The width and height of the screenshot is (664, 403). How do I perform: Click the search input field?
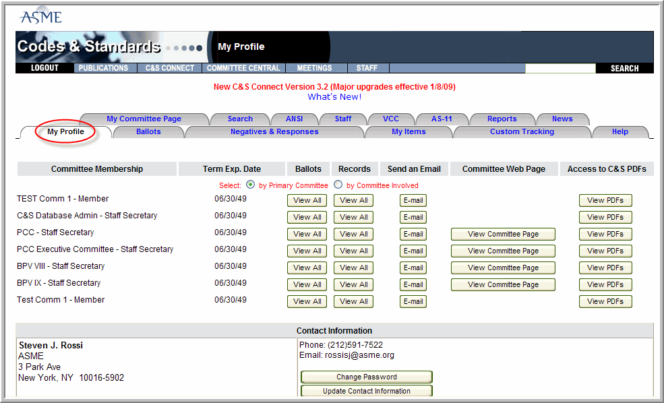560,68
